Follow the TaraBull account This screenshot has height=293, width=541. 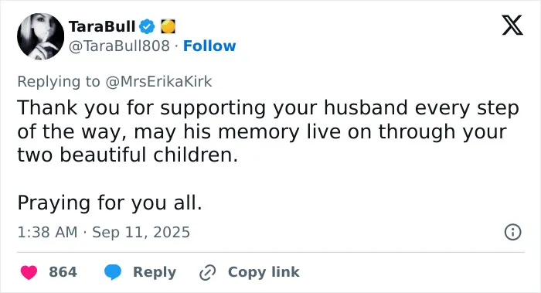click(209, 46)
